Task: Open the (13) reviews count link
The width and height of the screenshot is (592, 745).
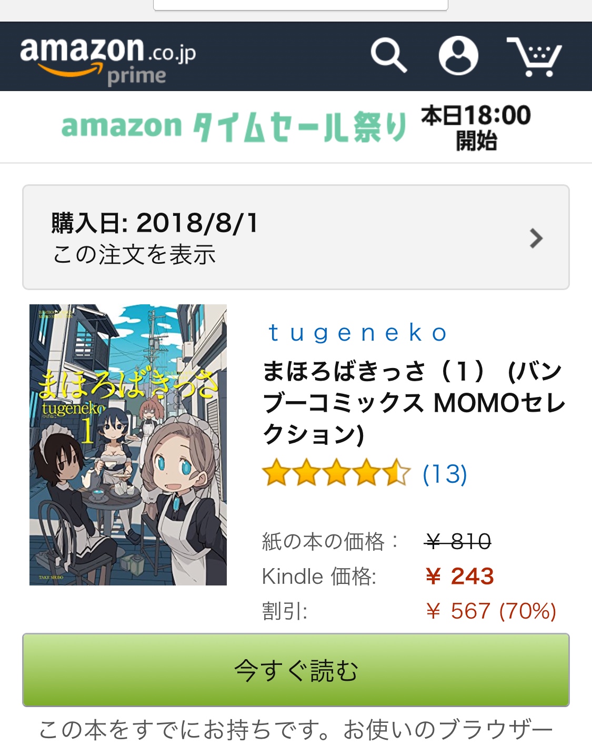Action: tap(445, 474)
